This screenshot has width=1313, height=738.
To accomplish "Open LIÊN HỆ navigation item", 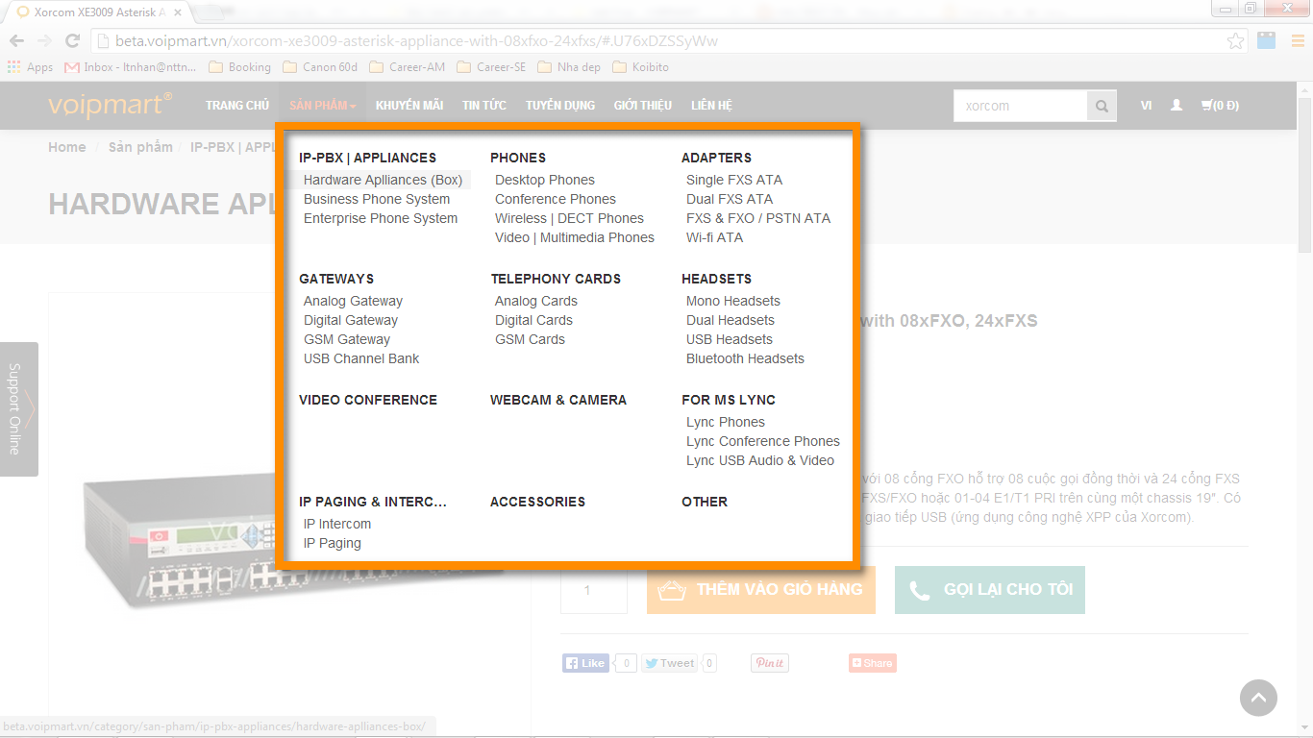I will pyautogui.click(x=711, y=106).
